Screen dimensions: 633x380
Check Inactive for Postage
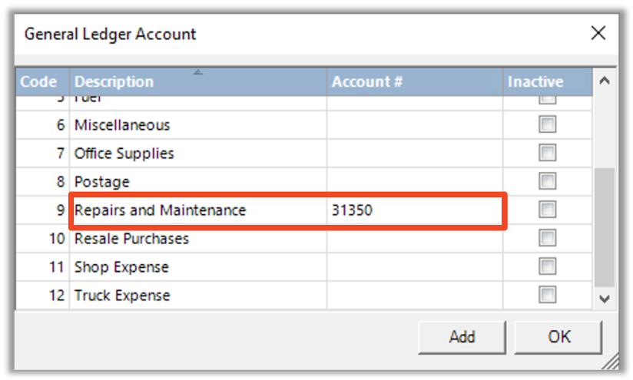[548, 181]
